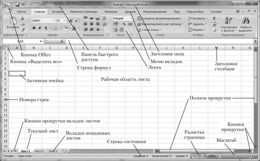Apply percent style with the % icon
Viewport: 260px width, 161px height.
click(124, 24)
